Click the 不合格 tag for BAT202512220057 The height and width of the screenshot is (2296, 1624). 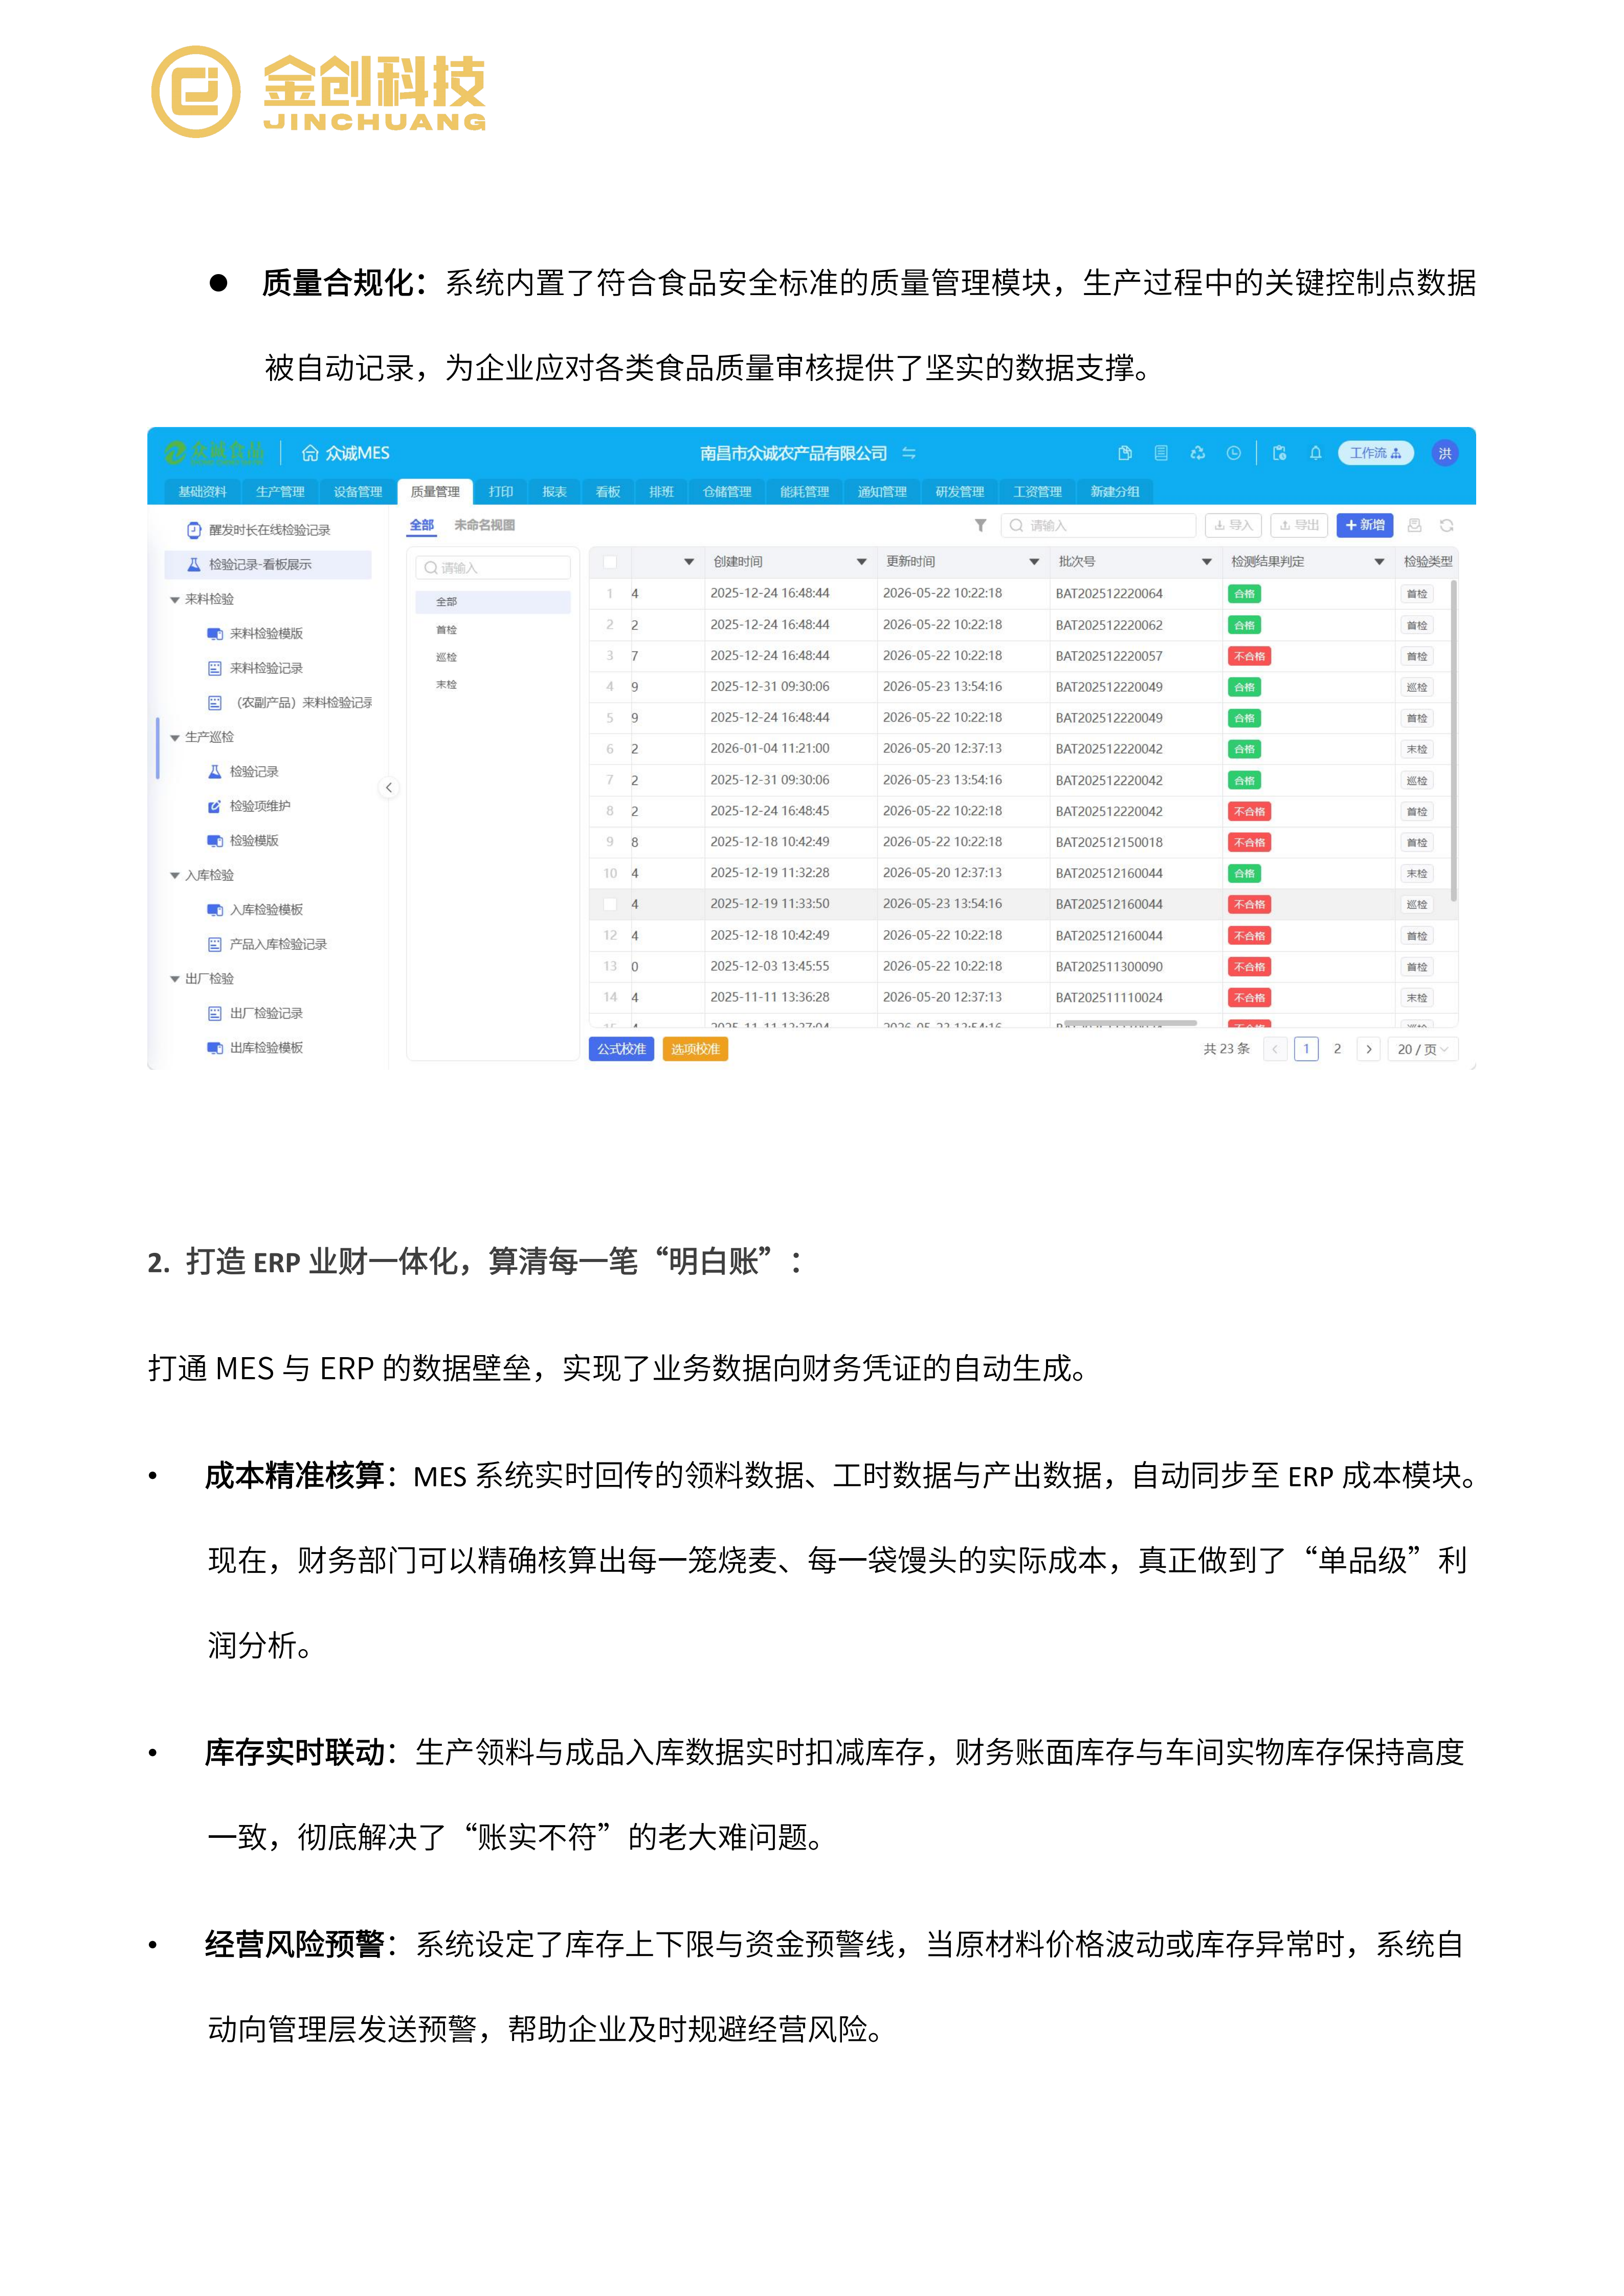tap(1250, 656)
